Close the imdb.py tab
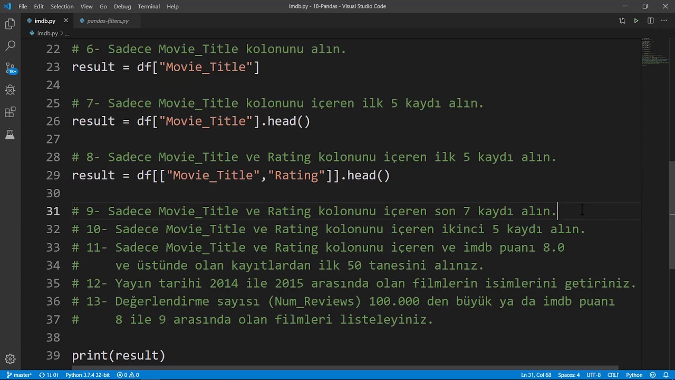Image resolution: width=675 pixels, height=380 pixels. point(65,21)
